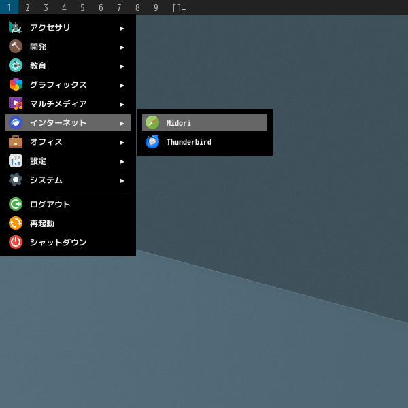Screen dimensions: 408x408
Task: Switch to workspace tag 6
Action: click(x=101, y=7)
